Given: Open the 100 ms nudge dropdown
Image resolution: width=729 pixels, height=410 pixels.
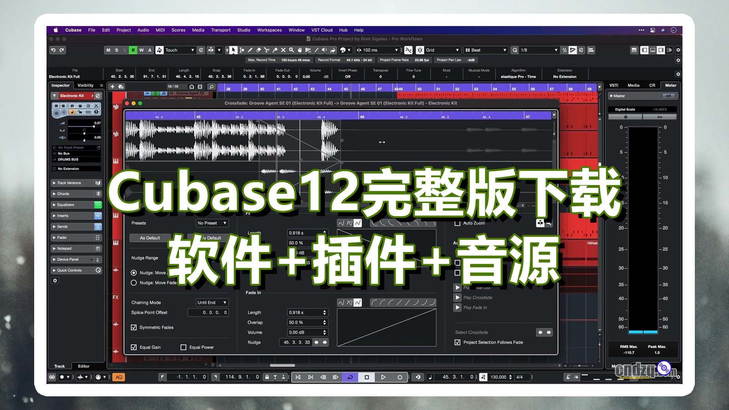Looking at the screenshot, I should coord(377,50).
